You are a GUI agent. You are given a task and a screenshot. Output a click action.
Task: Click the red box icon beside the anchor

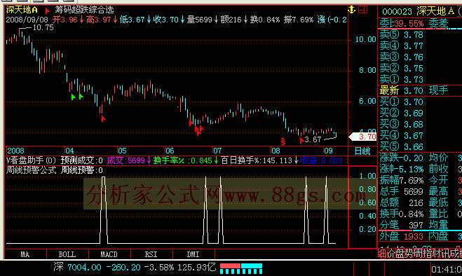363,9
